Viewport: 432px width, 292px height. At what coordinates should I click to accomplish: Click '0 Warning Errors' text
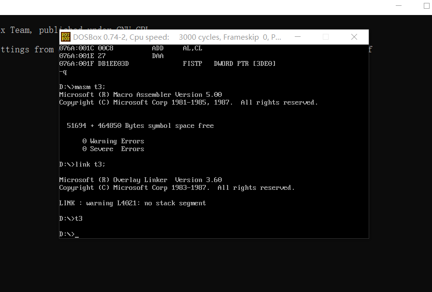point(113,141)
